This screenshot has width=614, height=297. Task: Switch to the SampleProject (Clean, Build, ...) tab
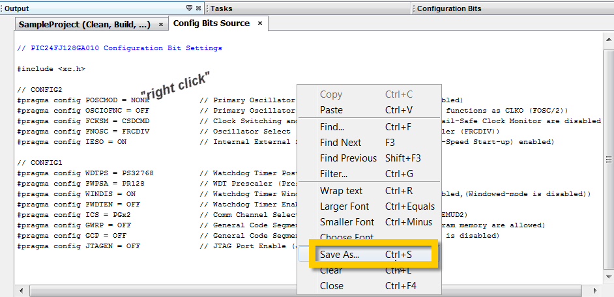[85, 24]
